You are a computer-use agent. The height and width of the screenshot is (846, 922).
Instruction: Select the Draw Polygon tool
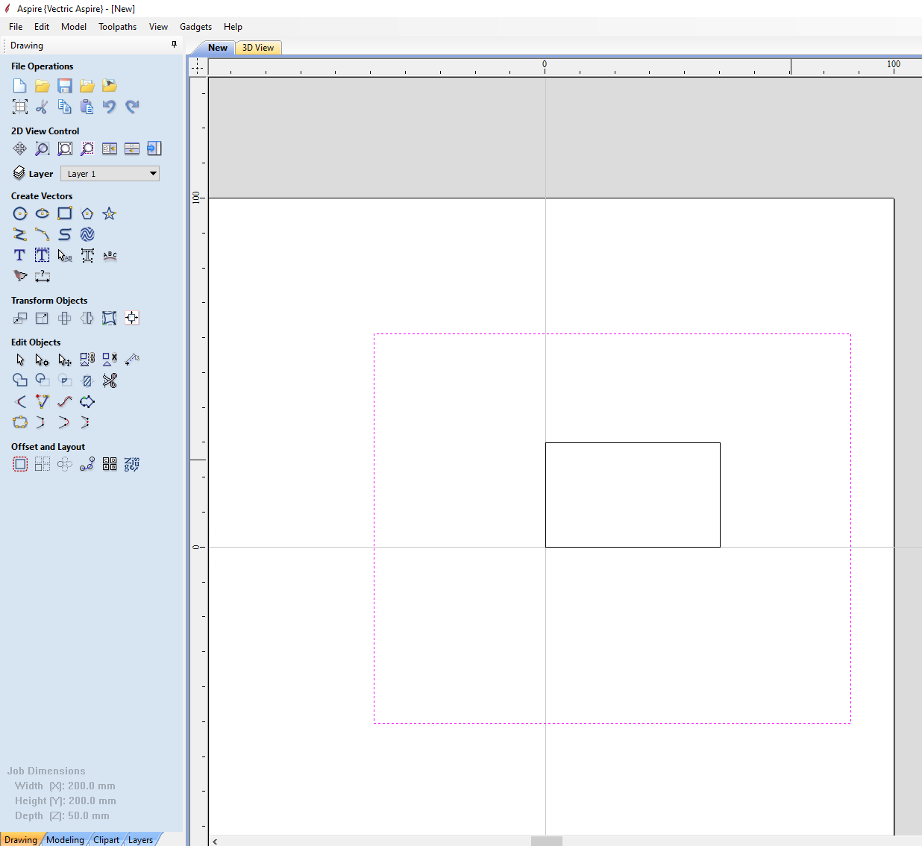(x=87, y=214)
